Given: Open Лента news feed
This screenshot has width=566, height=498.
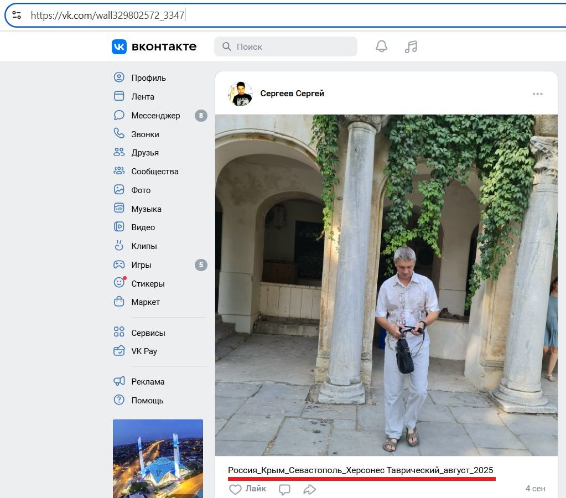Looking at the screenshot, I should 143,97.
